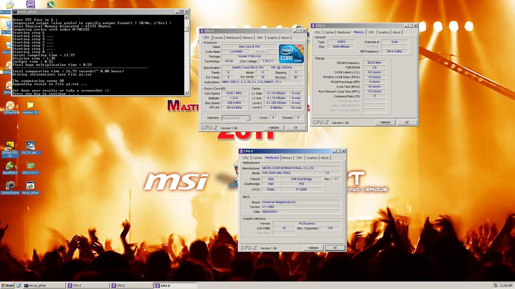Open the 182.50_gef... installer icon

30,148
